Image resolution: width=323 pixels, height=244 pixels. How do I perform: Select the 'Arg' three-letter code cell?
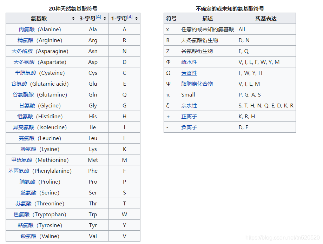pos(93,40)
